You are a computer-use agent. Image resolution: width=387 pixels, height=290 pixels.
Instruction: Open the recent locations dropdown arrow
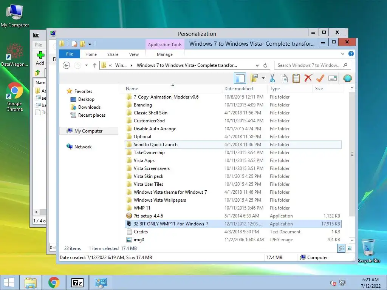86,65
